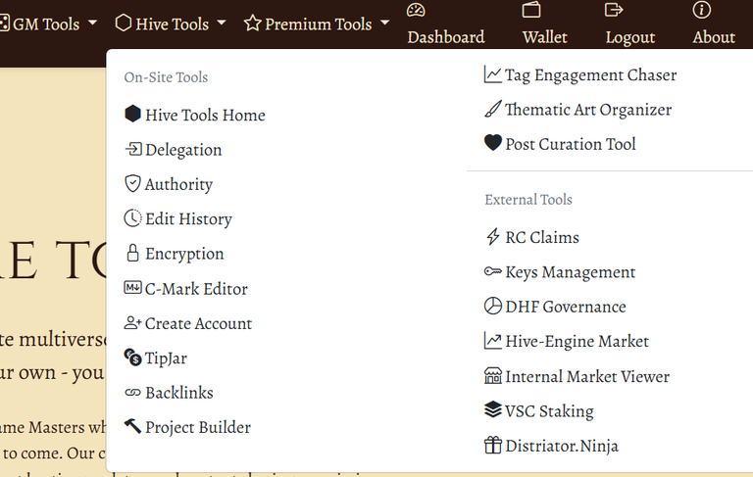Viewport: 753px width, 477px height.
Task: Click the key icon for Keys Management
Action: (493, 271)
